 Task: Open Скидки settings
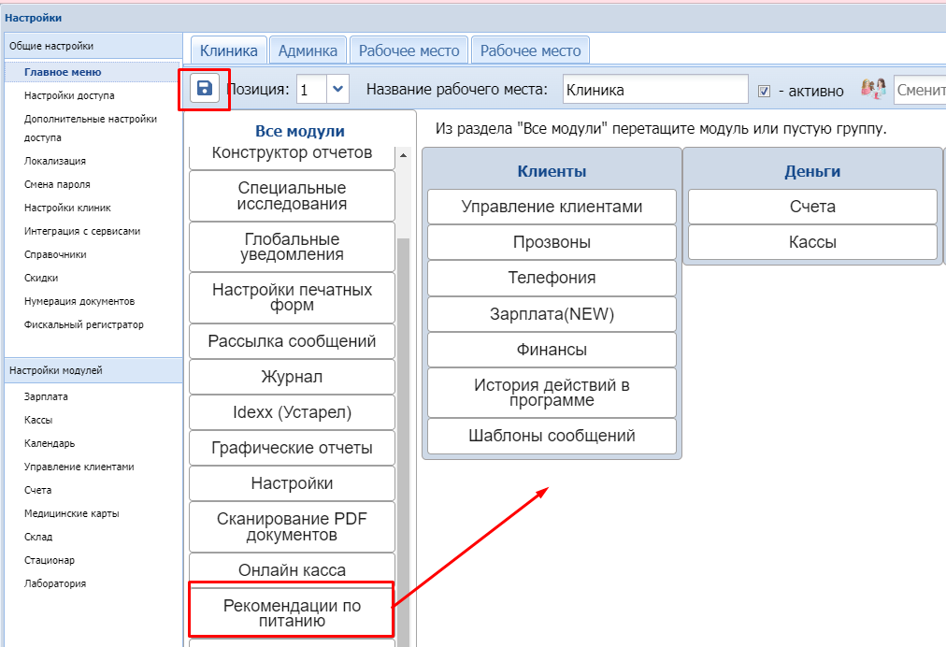[x=41, y=279]
